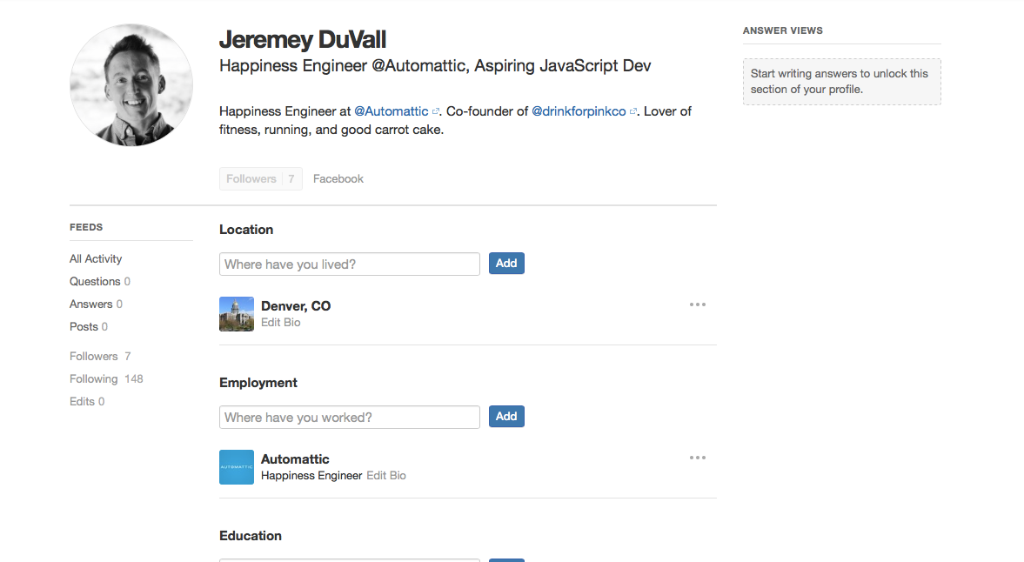Click the ANSWER VIEWS heading

click(x=782, y=30)
